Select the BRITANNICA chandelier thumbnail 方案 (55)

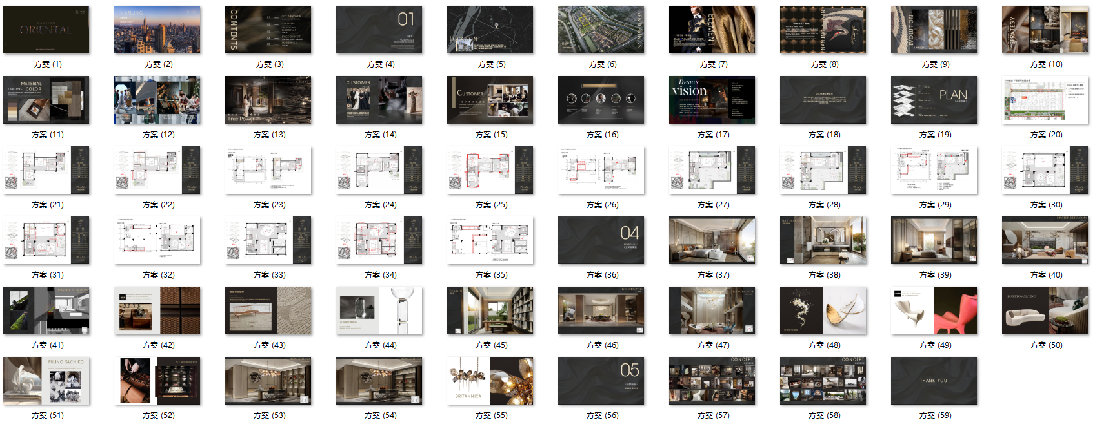pyautogui.click(x=490, y=381)
